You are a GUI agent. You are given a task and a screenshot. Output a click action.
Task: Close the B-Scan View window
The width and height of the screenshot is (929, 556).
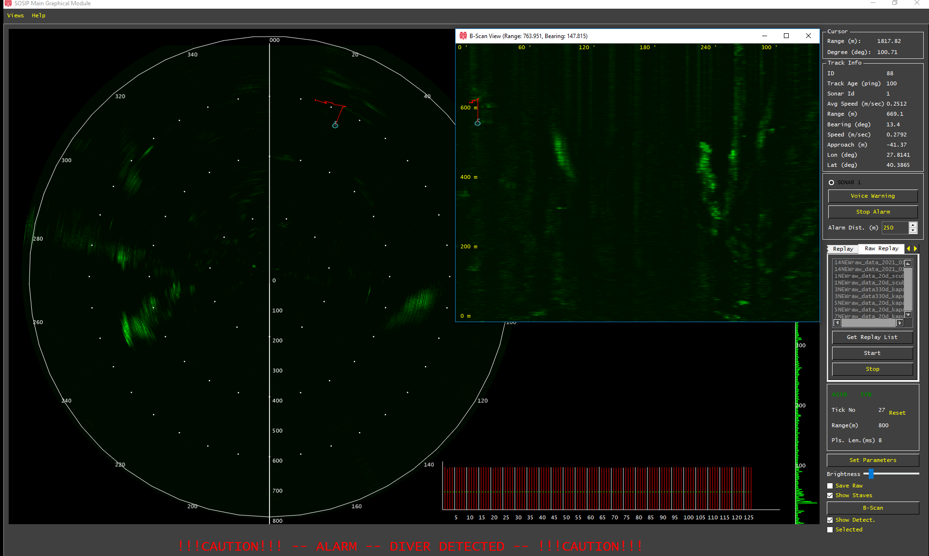click(808, 36)
